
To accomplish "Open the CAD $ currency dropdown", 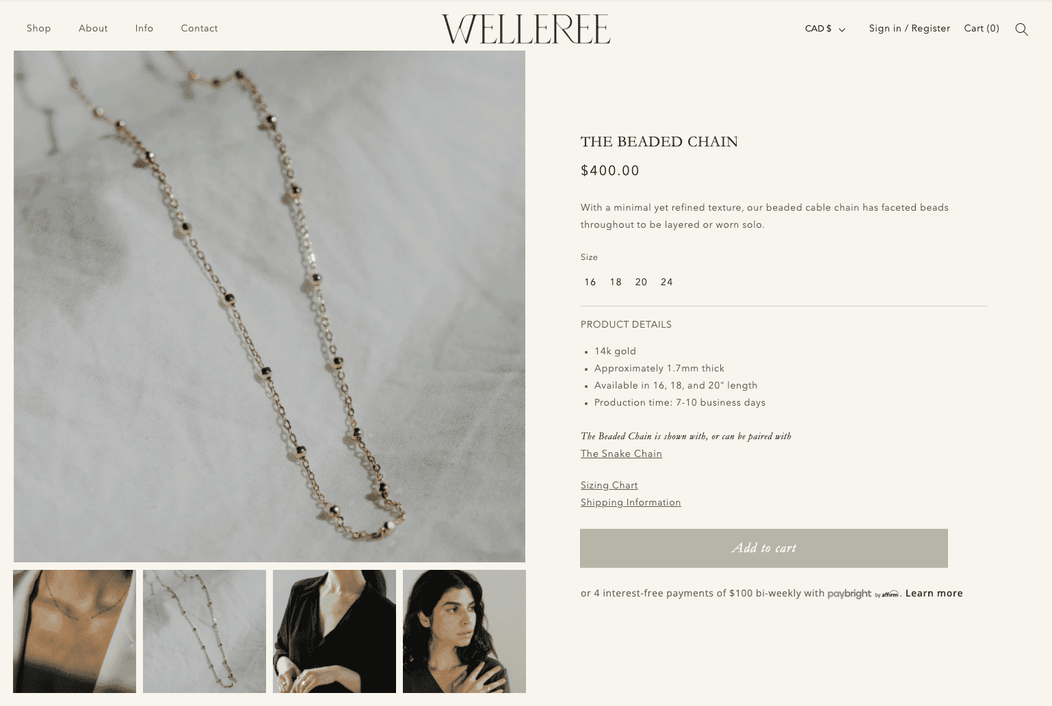I will coord(825,29).
